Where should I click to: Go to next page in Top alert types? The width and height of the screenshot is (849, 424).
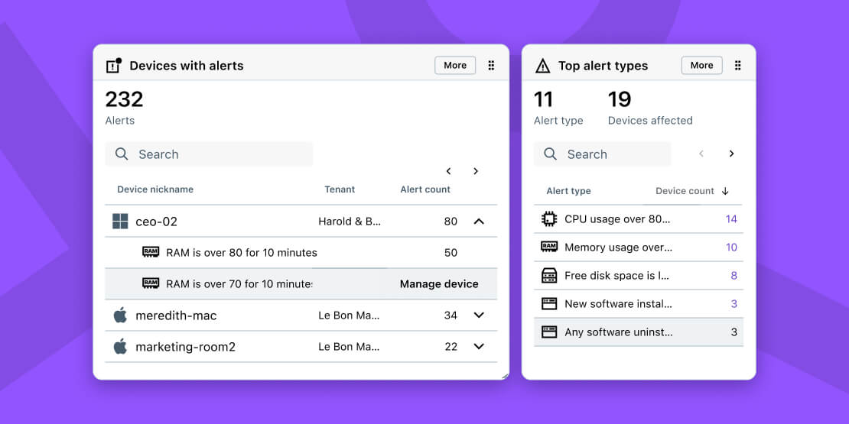click(731, 154)
